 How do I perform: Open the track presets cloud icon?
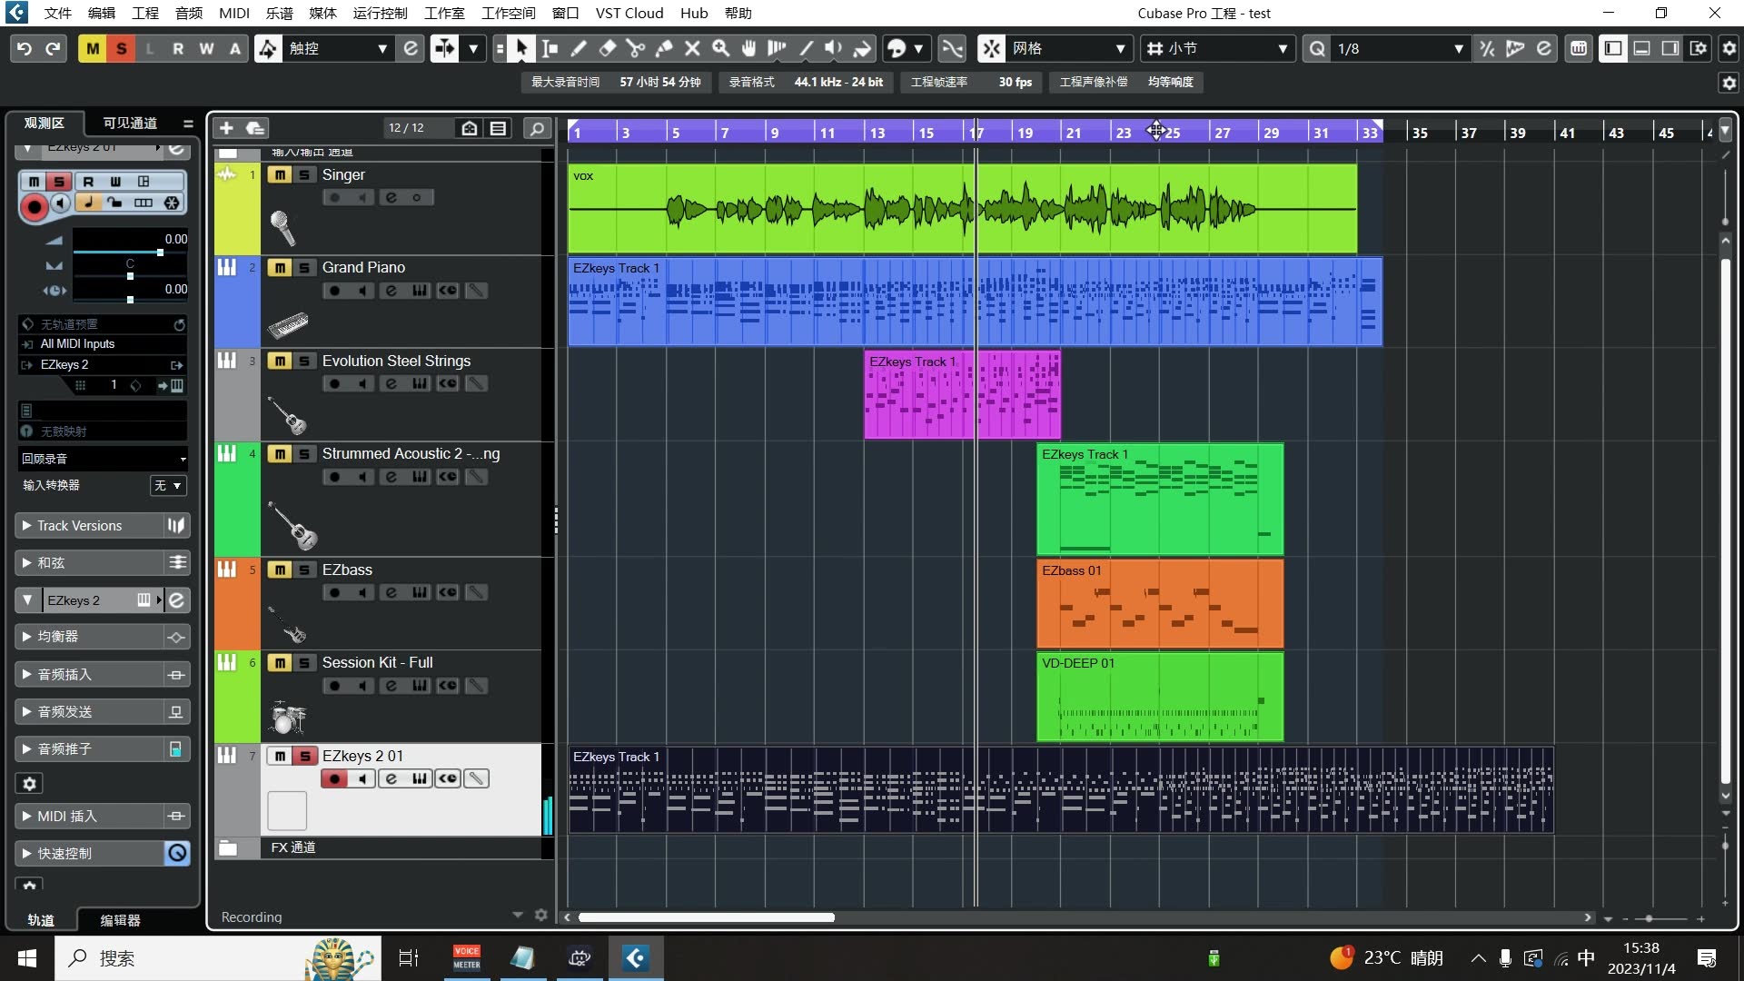(x=255, y=128)
